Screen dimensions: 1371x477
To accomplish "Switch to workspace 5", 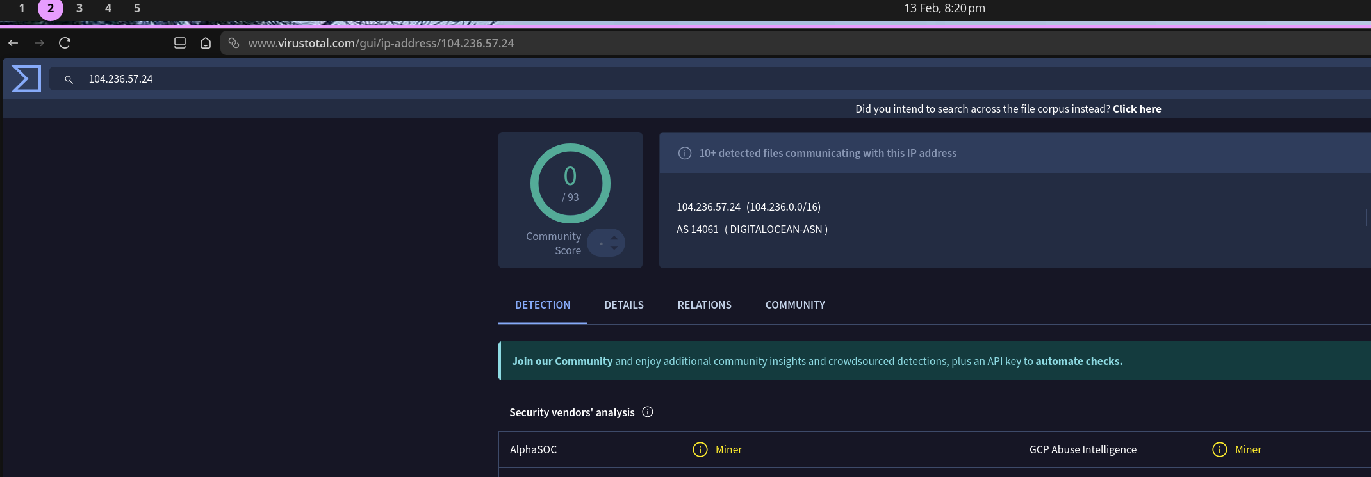I will (137, 8).
